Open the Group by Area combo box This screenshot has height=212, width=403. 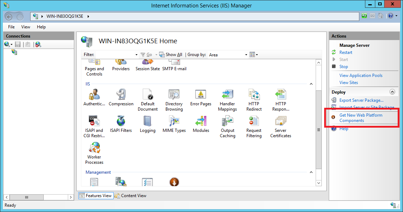pos(228,55)
